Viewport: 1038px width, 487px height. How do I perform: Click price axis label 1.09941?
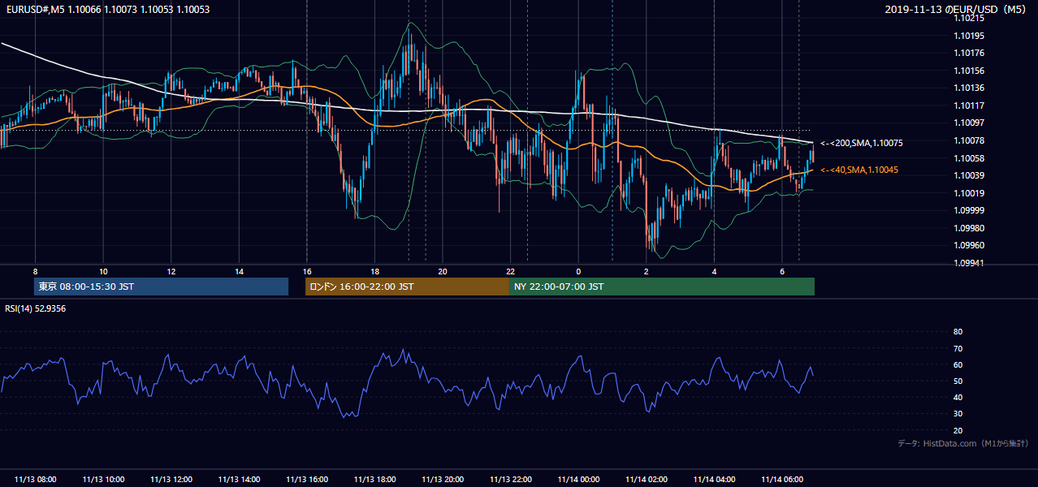pyautogui.click(x=970, y=263)
